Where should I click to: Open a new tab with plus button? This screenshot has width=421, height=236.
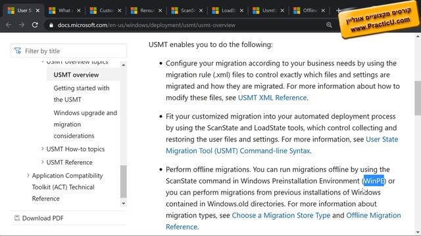(338, 10)
